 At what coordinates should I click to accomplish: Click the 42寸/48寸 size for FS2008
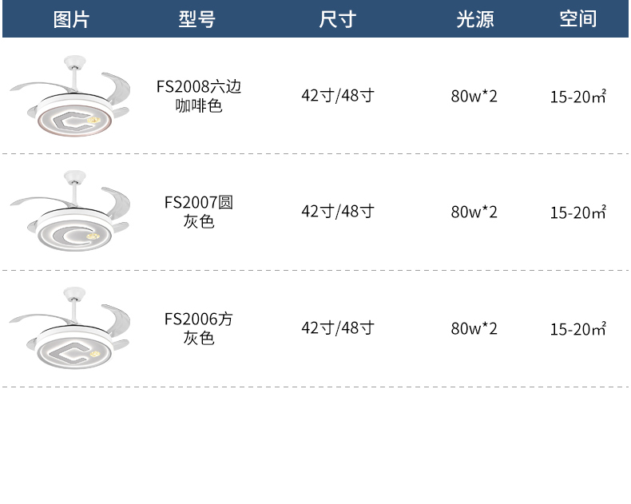(338, 96)
